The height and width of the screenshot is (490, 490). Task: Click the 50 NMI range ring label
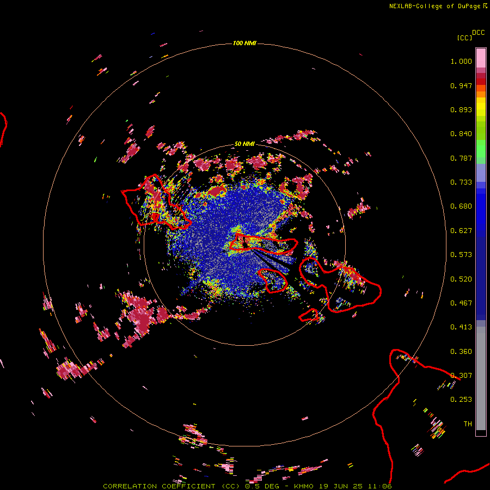point(244,144)
